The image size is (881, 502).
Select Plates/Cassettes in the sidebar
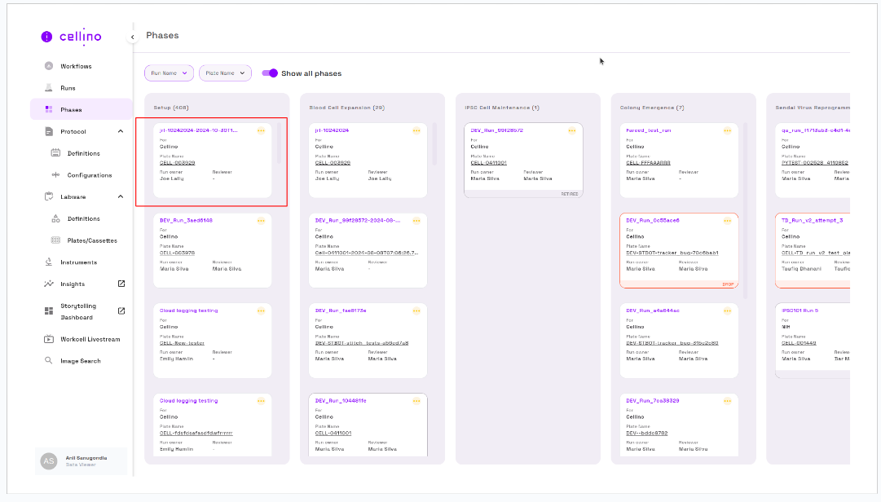point(91,240)
